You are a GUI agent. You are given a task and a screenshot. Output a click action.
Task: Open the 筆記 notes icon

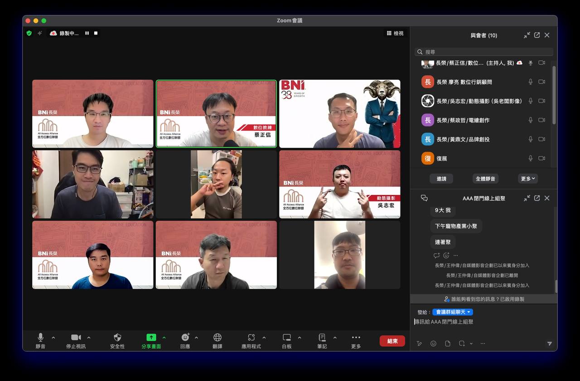(x=322, y=337)
